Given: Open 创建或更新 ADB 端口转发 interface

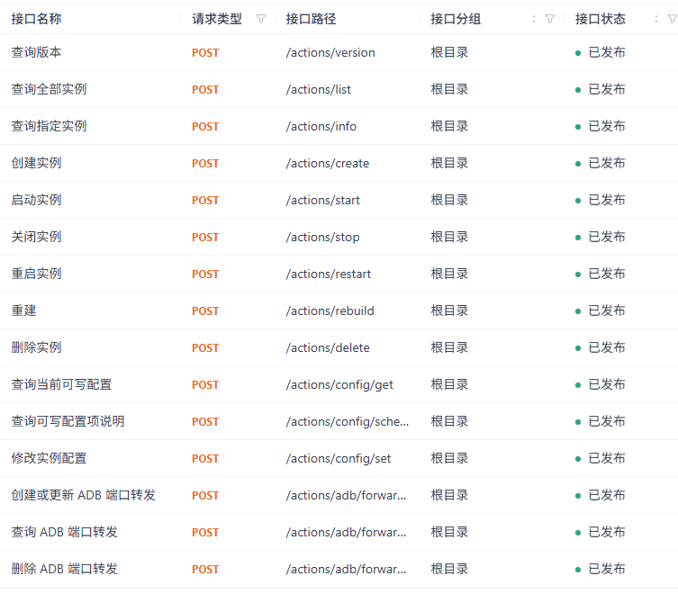Looking at the screenshot, I should click(84, 495).
